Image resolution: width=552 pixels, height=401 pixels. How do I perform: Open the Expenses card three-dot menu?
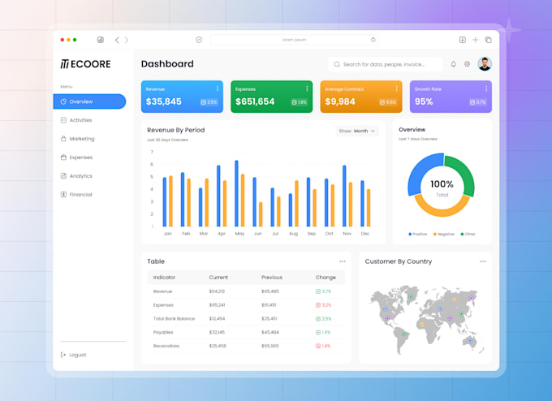point(307,88)
